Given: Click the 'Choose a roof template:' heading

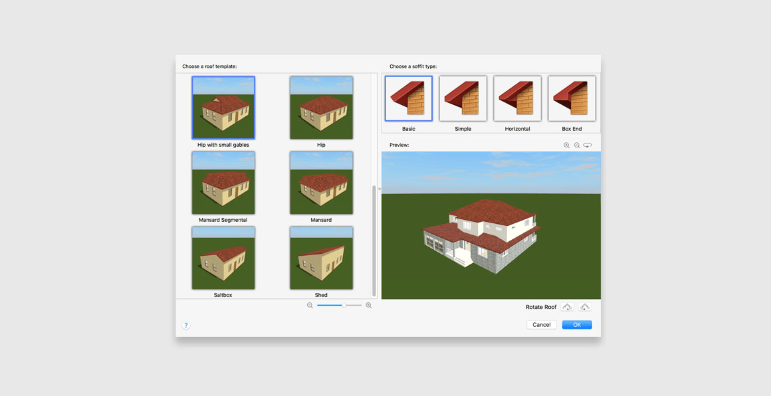Looking at the screenshot, I should click(x=209, y=66).
